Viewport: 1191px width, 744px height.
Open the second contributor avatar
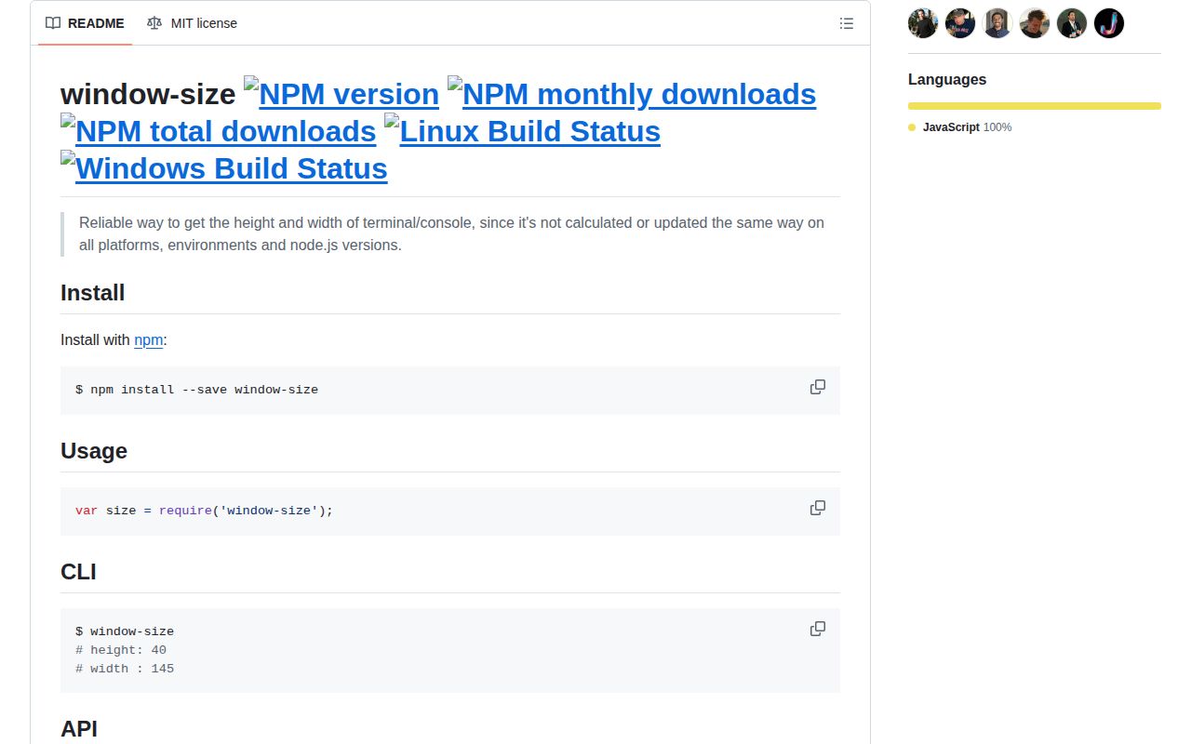960,23
